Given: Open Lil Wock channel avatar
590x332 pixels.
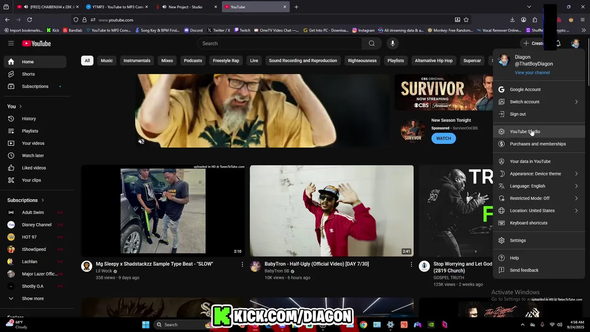Looking at the screenshot, I should (87, 266).
